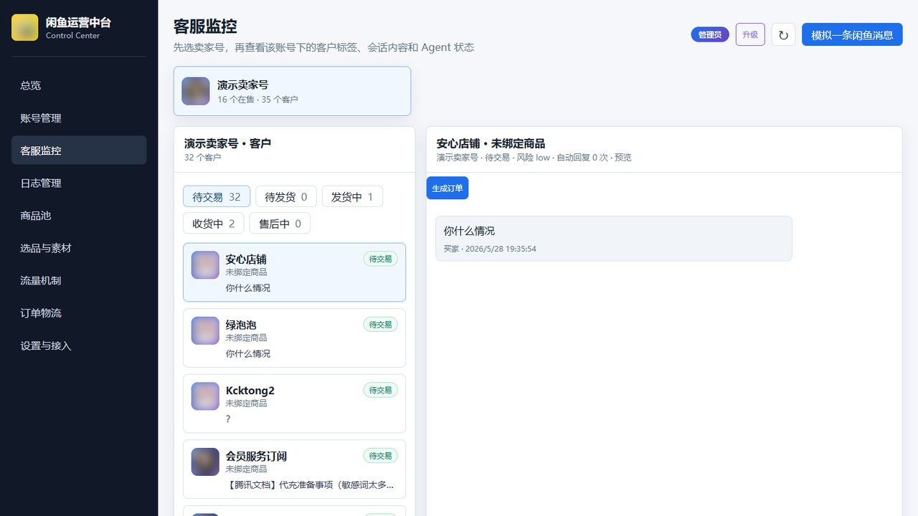Click the message timestamp 2026/5/28 19:35:54
Viewport: 918px width, 516px height.
point(501,249)
